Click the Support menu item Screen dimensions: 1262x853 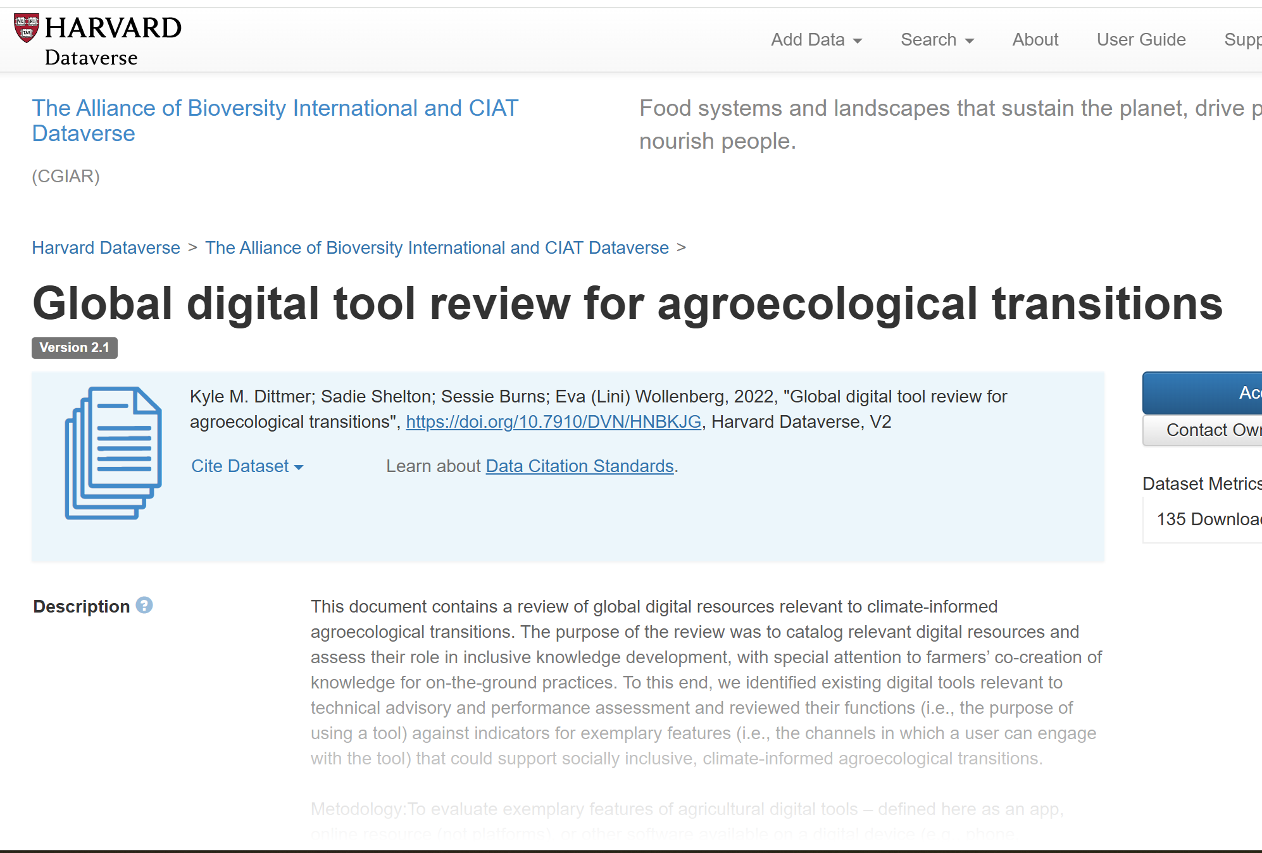[1242, 40]
